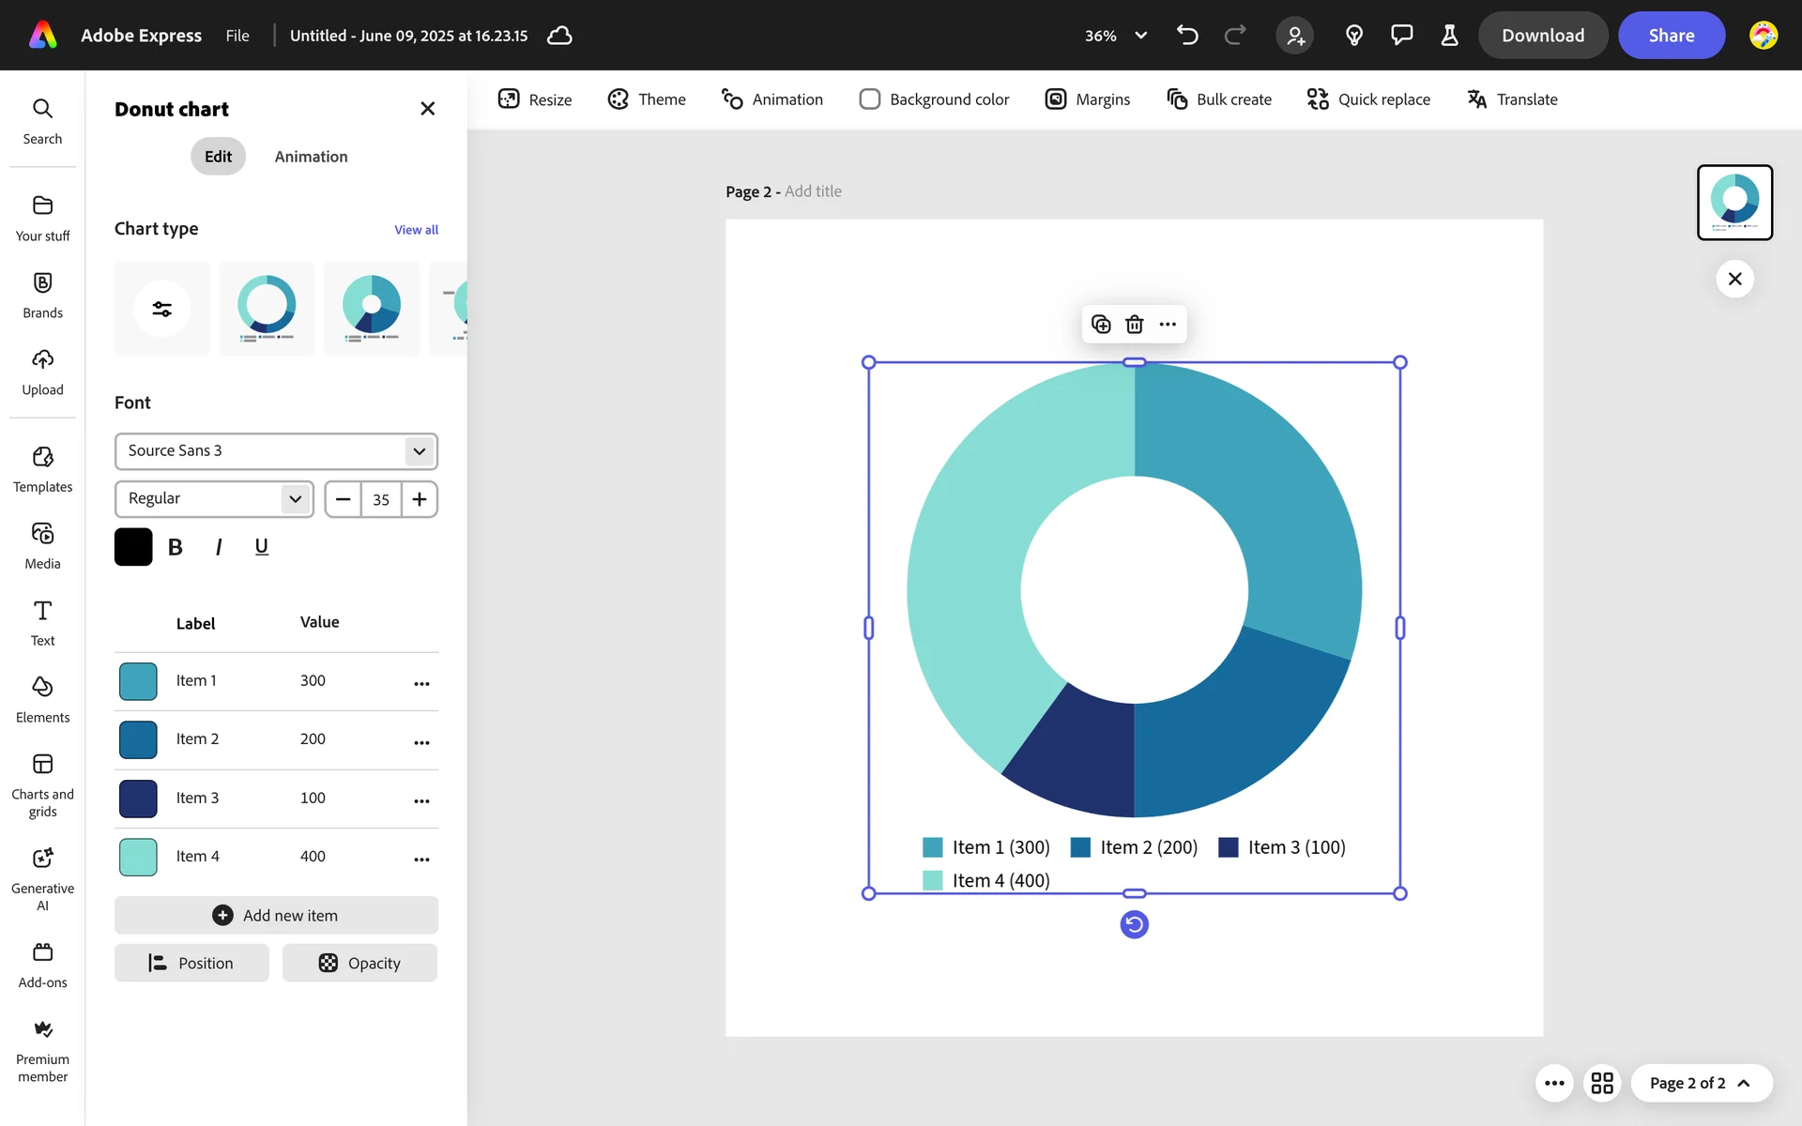This screenshot has height=1126, width=1802.
Task: Click the undo arrow icon
Action: point(1187,36)
